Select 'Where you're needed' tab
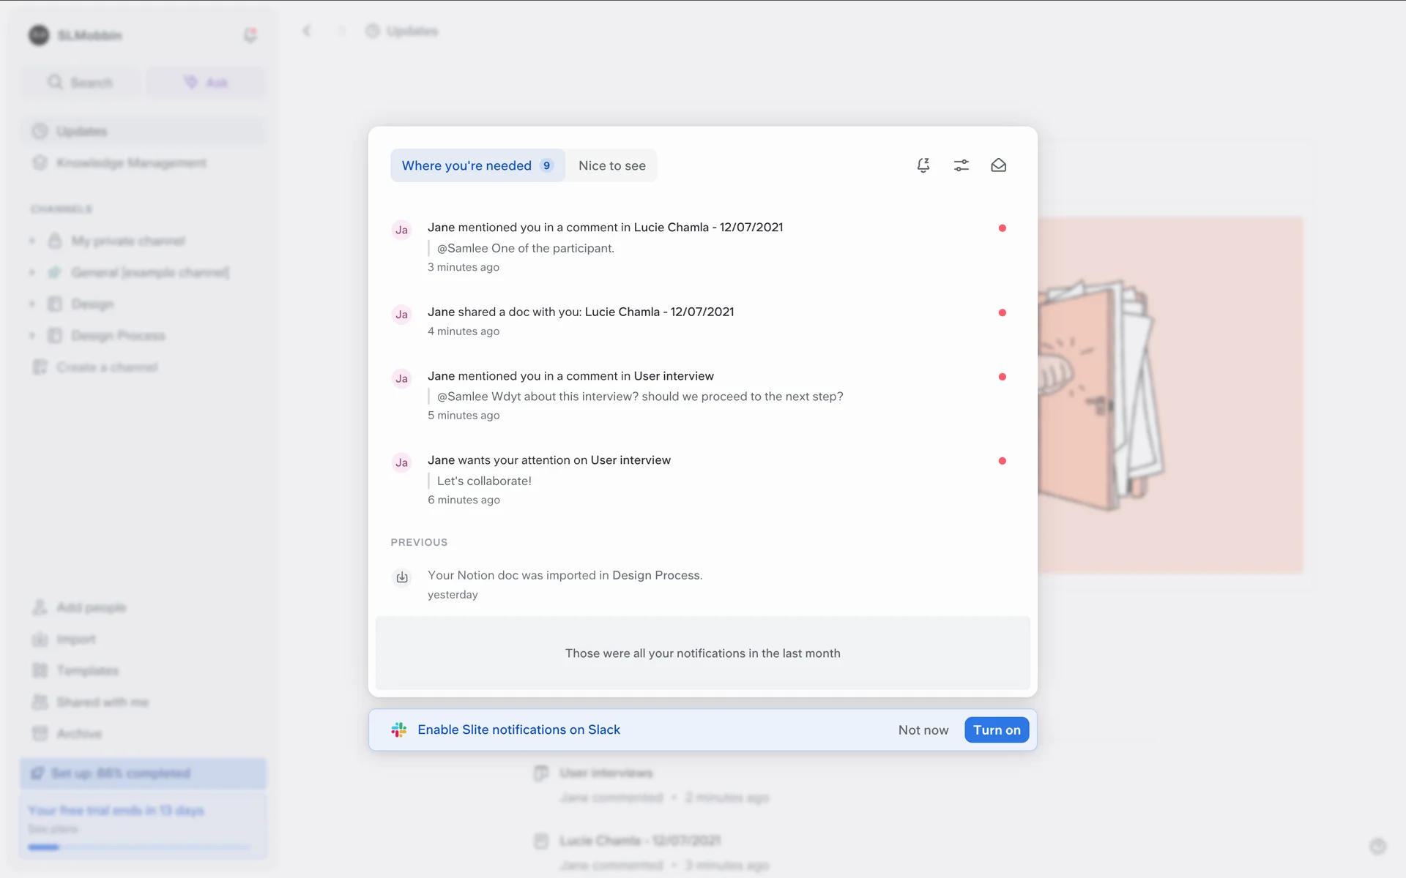 pyautogui.click(x=477, y=165)
